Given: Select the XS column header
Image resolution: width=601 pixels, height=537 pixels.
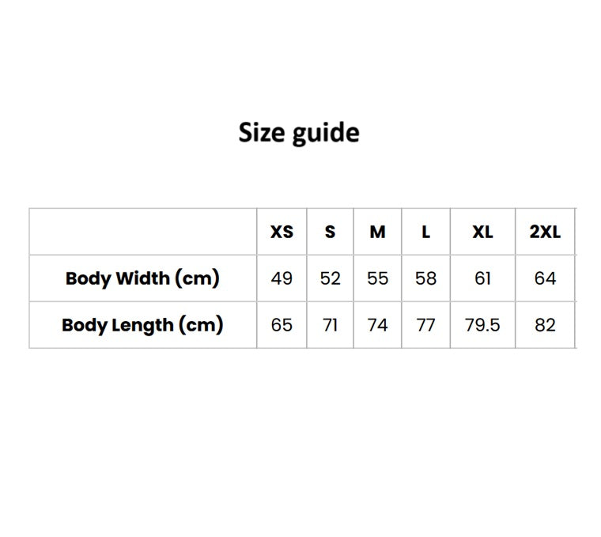Looking at the screenshot, I should click(282, 232).
